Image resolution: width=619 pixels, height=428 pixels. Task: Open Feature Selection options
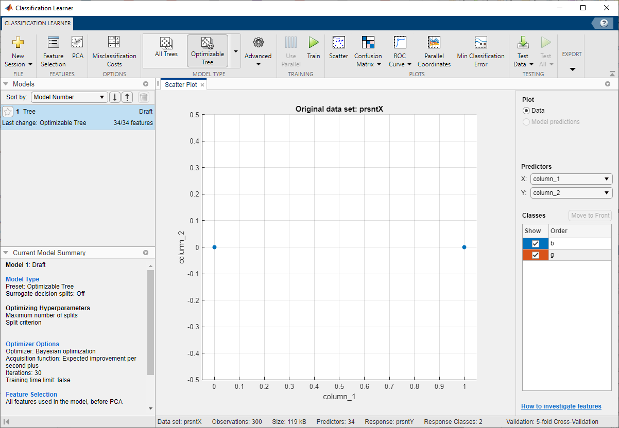54,52
